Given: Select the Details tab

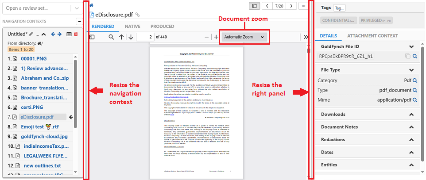Looking at the screenshot, I should pyautogui.click(x=329, y=36).
